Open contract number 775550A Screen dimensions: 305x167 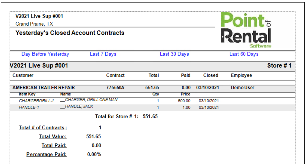point(115,88)
